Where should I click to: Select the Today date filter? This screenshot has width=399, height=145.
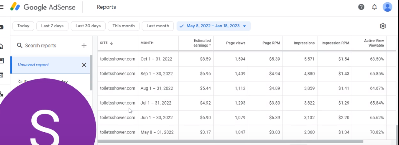pyautogui.click(x=23, y=26)
